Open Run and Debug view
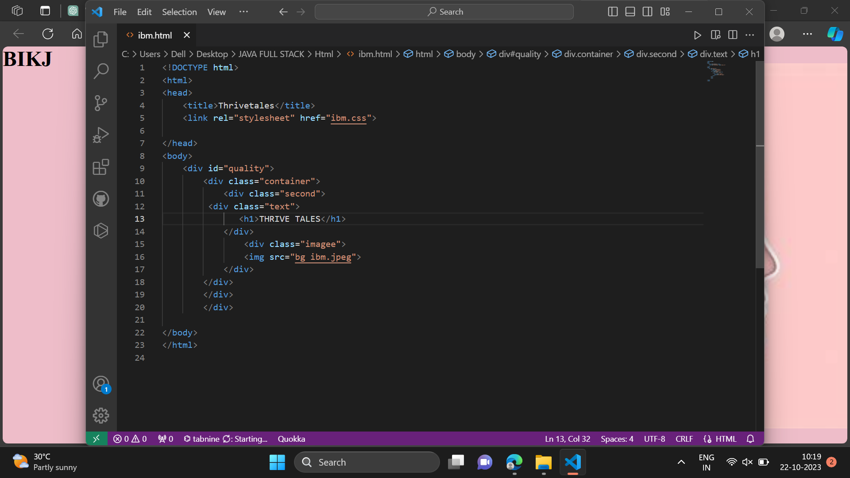Image resolution: width=850 pixels, height=478 pixels. (x=101, y=135)
